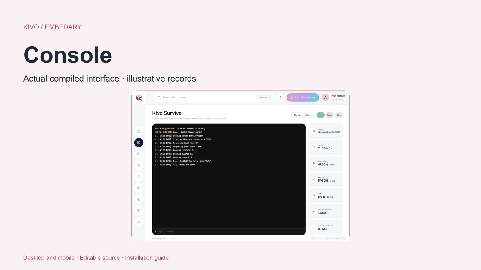Open the Users sidebar icon
This screenshot has height=270, width=481.
point(139,177)
